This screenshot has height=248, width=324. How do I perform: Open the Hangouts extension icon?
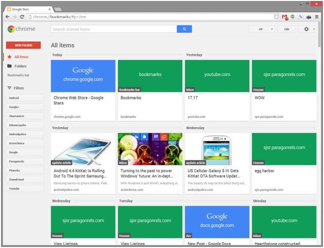point(293,17)
